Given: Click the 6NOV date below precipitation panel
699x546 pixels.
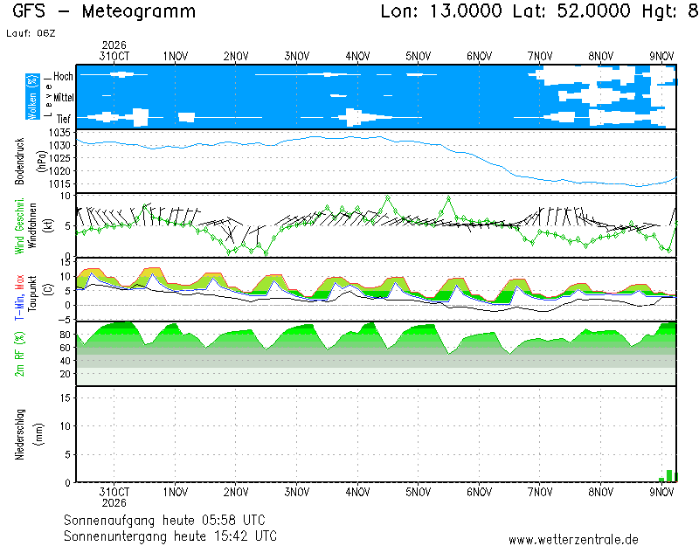Looking at the screenshot, I should click(x=479, y=492).
